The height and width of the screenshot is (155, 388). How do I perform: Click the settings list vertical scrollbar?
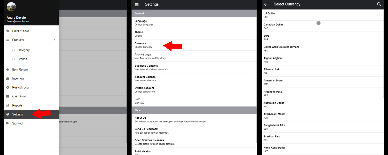pyautogui.click(x=256, y=78)
